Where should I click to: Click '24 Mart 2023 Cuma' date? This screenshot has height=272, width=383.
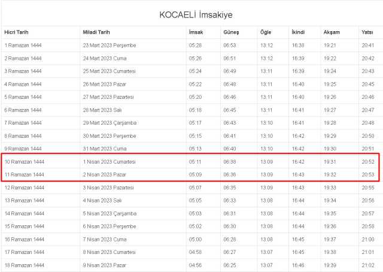pos(105,59)
